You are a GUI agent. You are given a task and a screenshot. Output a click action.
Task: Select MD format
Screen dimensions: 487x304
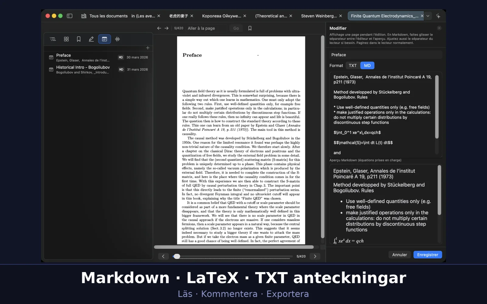(x=367, y=65)
